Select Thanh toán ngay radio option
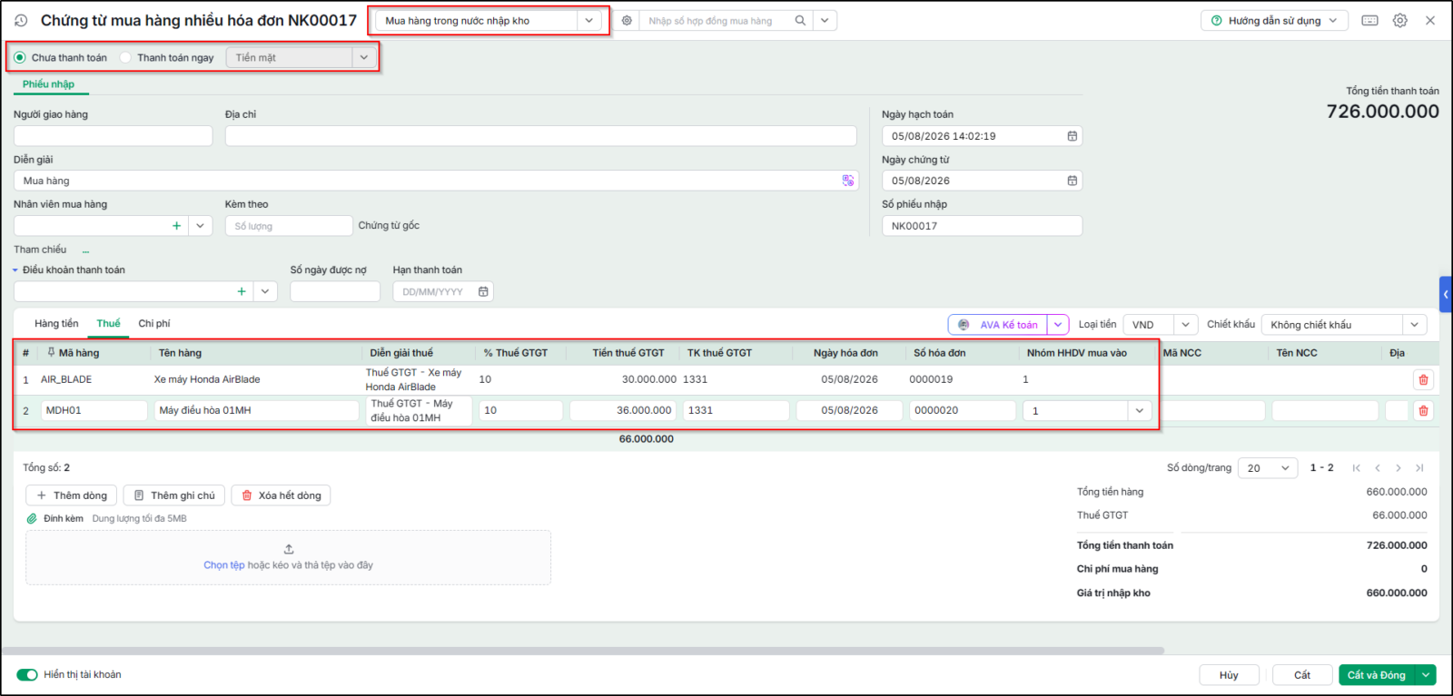The width and height of the screenshot is (1453, 696). coord(126,57)
